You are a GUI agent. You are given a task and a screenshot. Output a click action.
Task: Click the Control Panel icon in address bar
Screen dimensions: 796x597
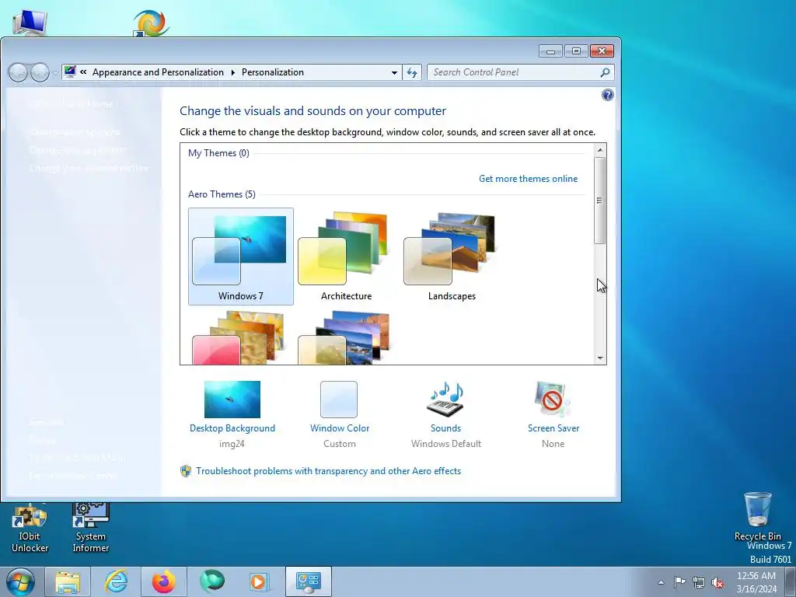[70, 72]
